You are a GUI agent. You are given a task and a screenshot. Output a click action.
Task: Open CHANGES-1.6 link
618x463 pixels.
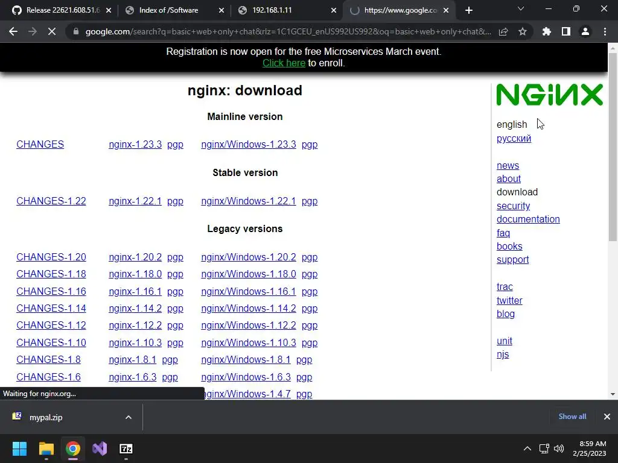(x=48, y=377)
